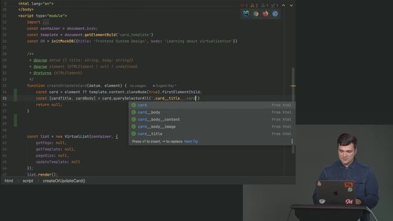Click class icon beside card__body suggestion
This screenshot has width=393, height=221.
[134, 112]
